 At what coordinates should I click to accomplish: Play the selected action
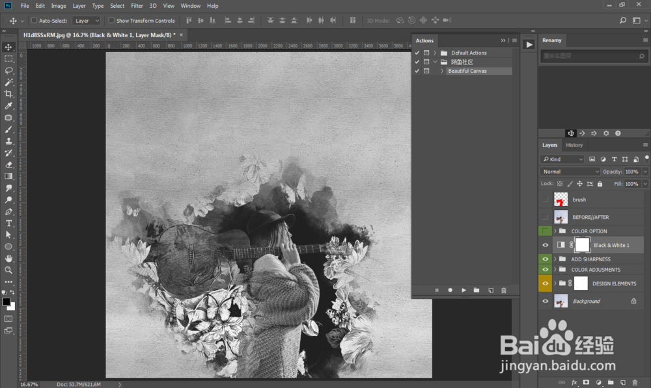(x=464, y=290)
